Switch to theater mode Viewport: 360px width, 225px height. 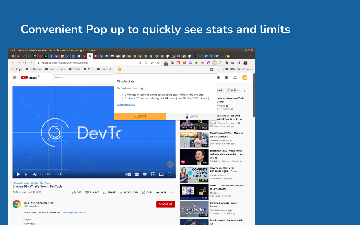click(161, 174)
